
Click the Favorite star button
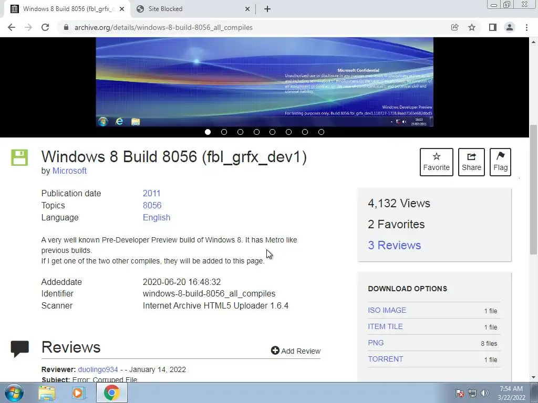pos(437,162)
